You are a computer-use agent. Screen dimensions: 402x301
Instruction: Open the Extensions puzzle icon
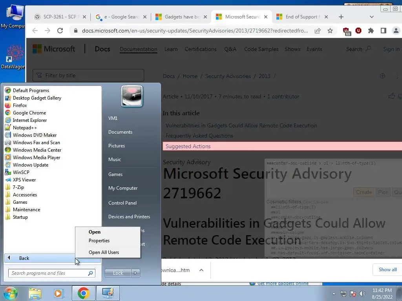click(371, 31)
